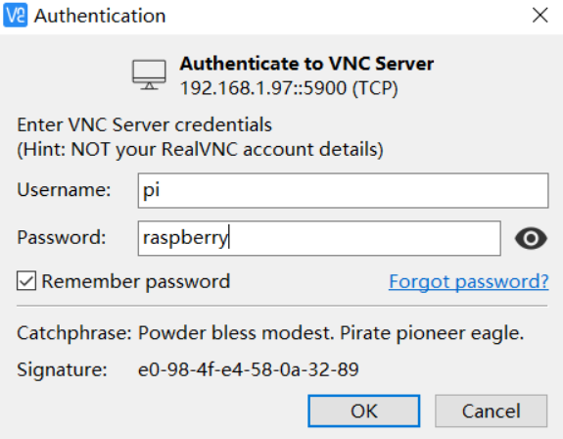563x439 pixels.
Task: Click inside the Password input field
Action: (319, 238)
